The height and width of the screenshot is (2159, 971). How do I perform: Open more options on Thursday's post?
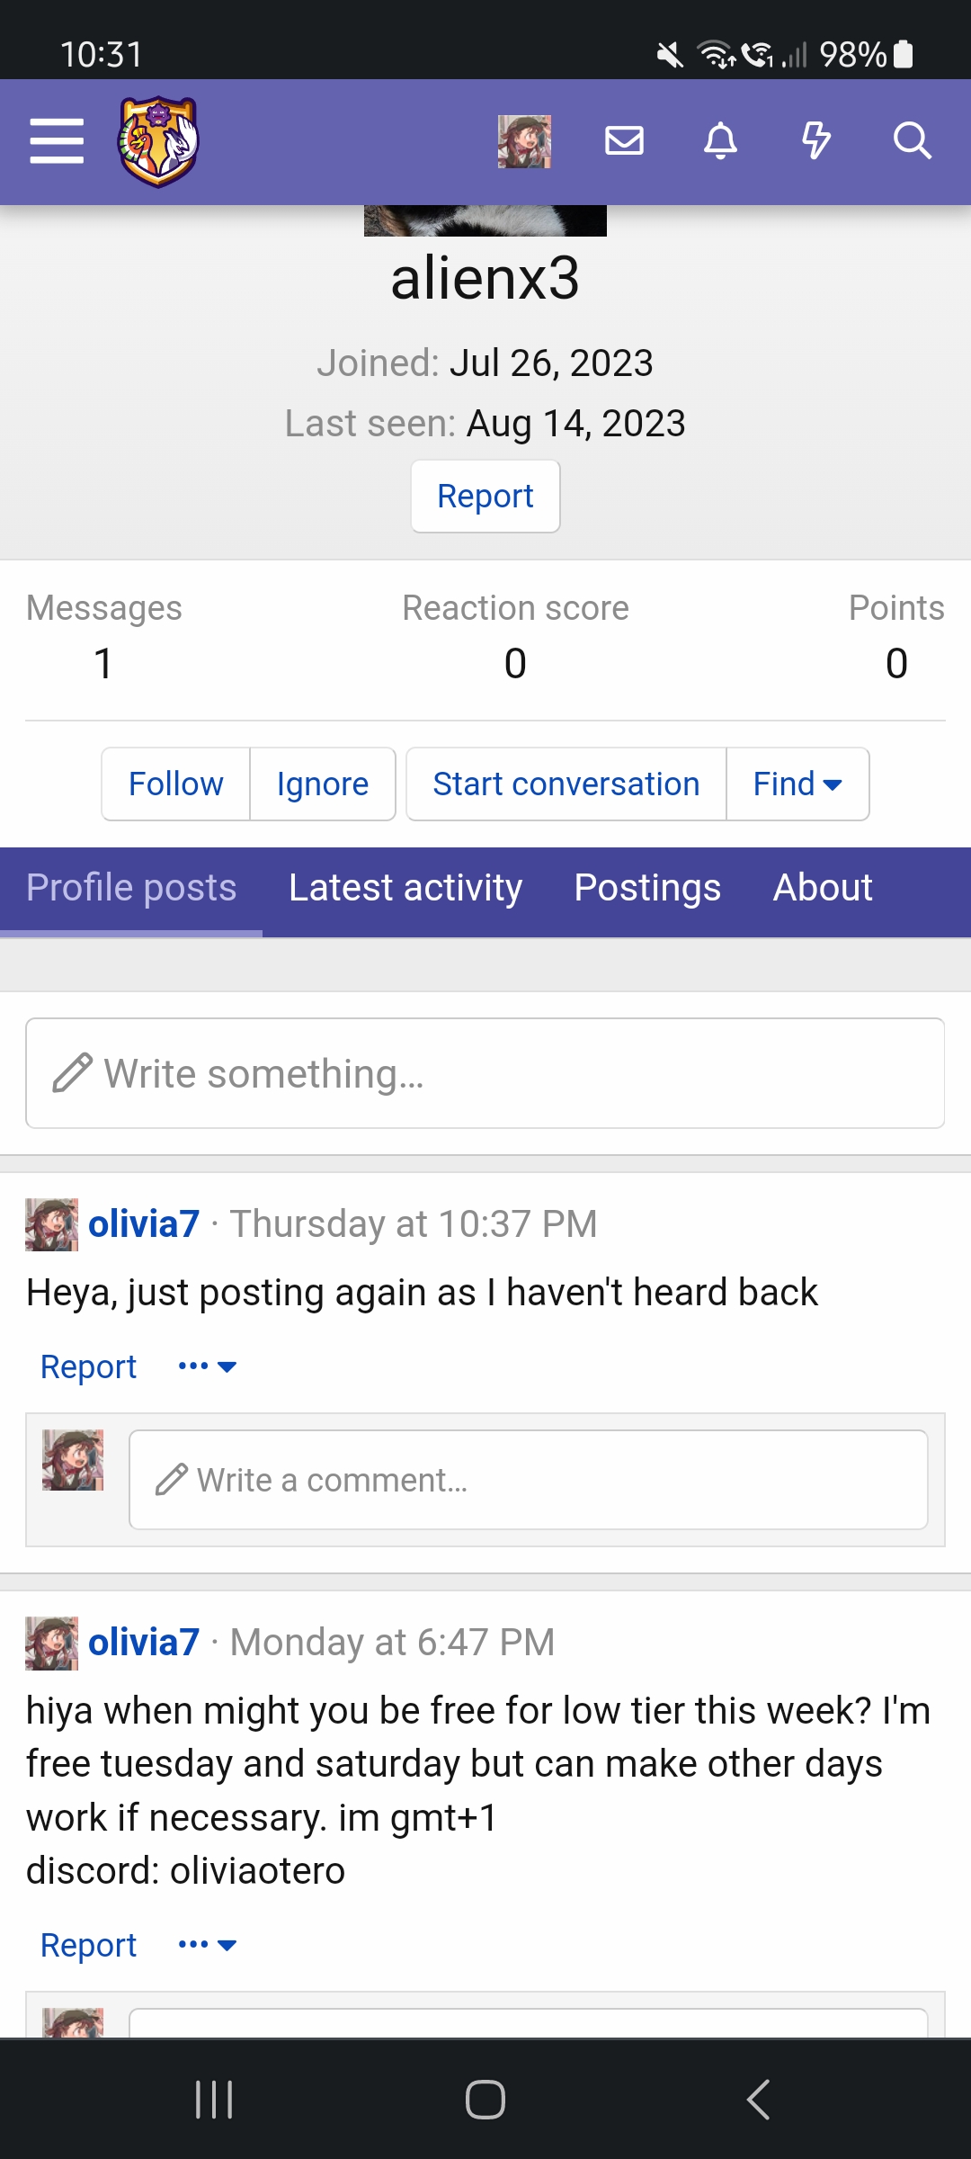click(207, 1366)
